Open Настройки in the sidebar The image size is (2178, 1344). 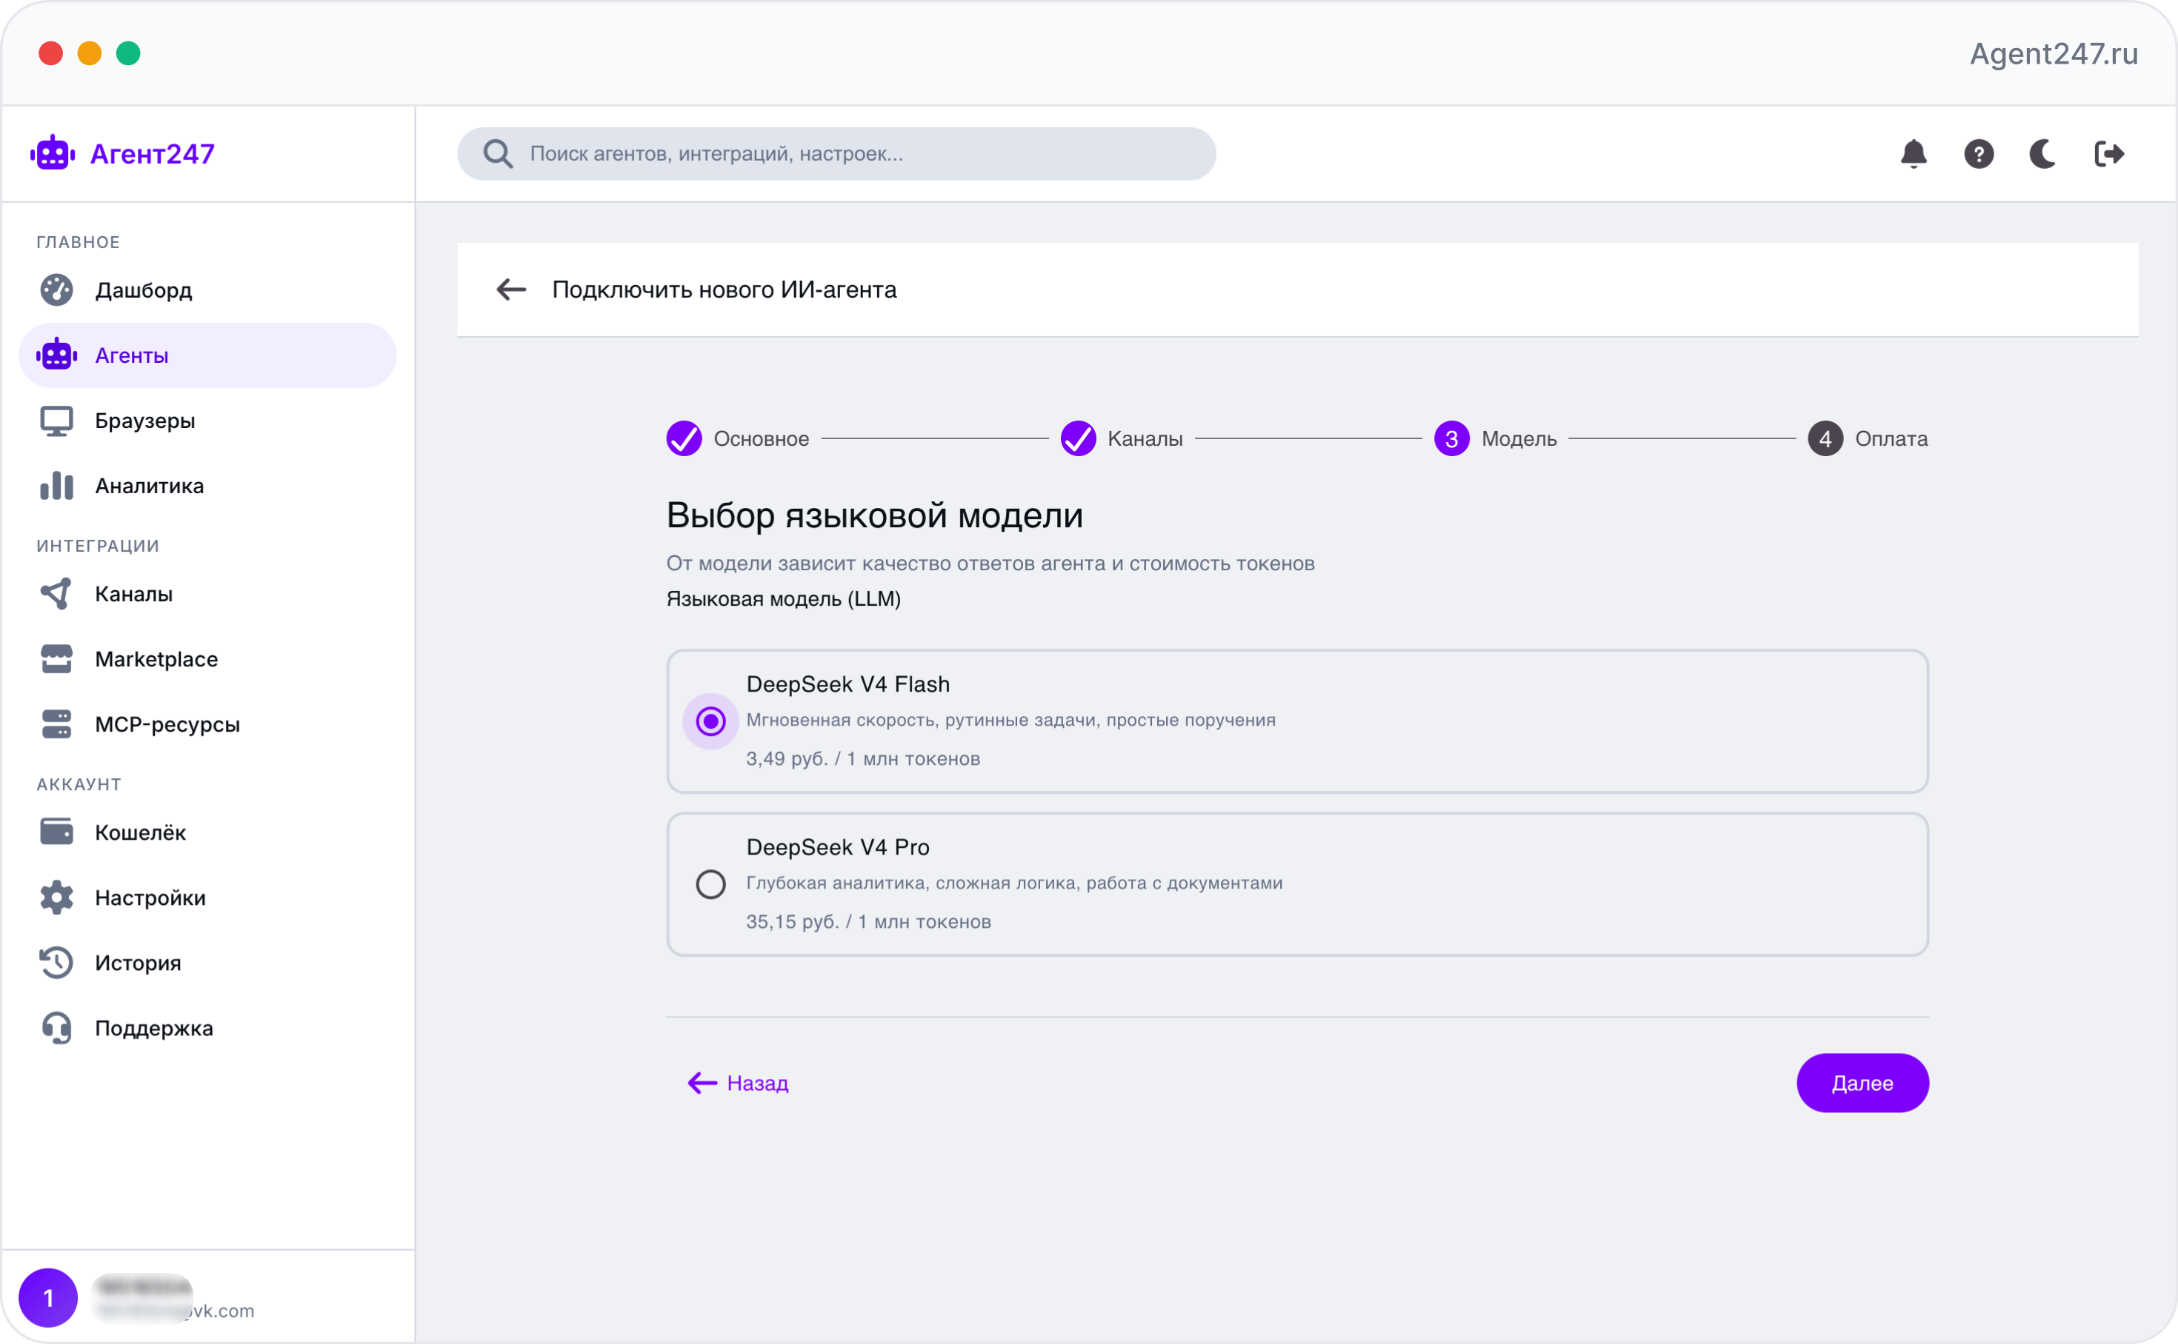tap(207, 897)
